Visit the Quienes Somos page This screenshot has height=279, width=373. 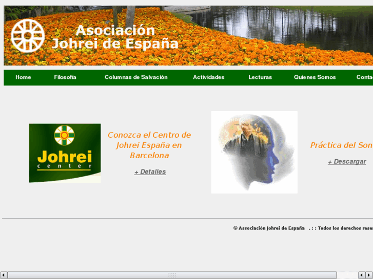coord(315,77)
